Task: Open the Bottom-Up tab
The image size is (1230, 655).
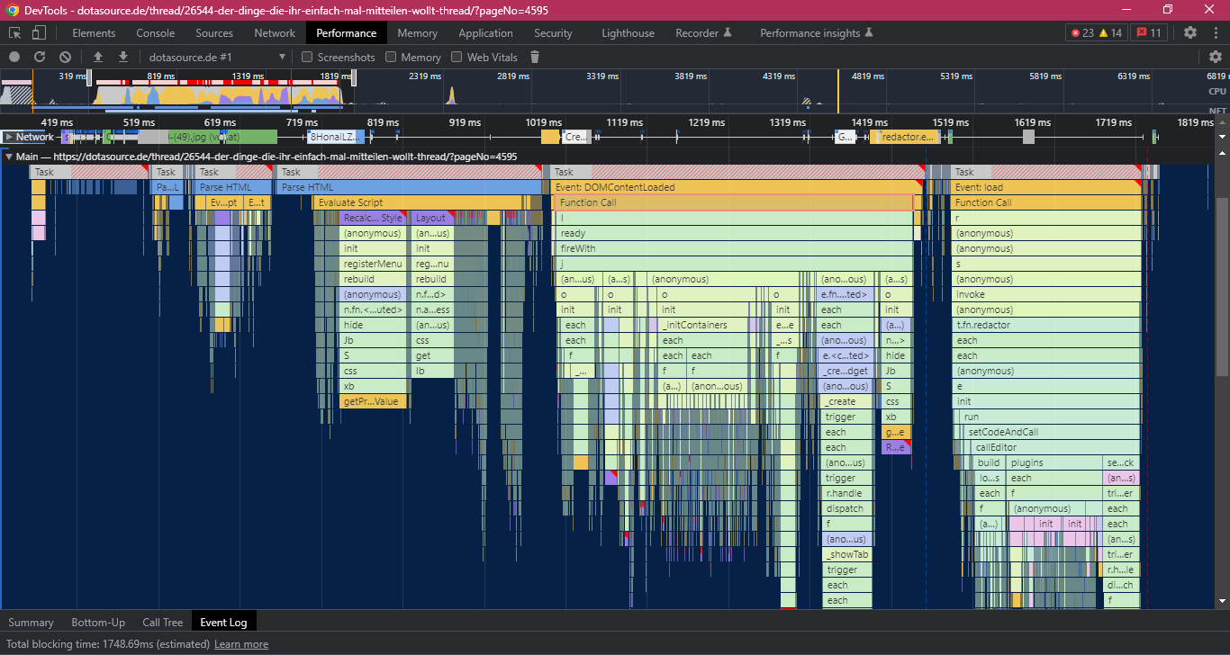Action: coord(98,622)
